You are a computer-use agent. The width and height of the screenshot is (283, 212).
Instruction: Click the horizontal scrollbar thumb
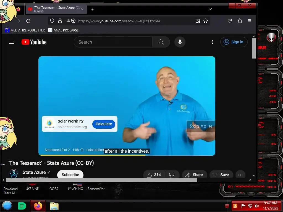101,180
